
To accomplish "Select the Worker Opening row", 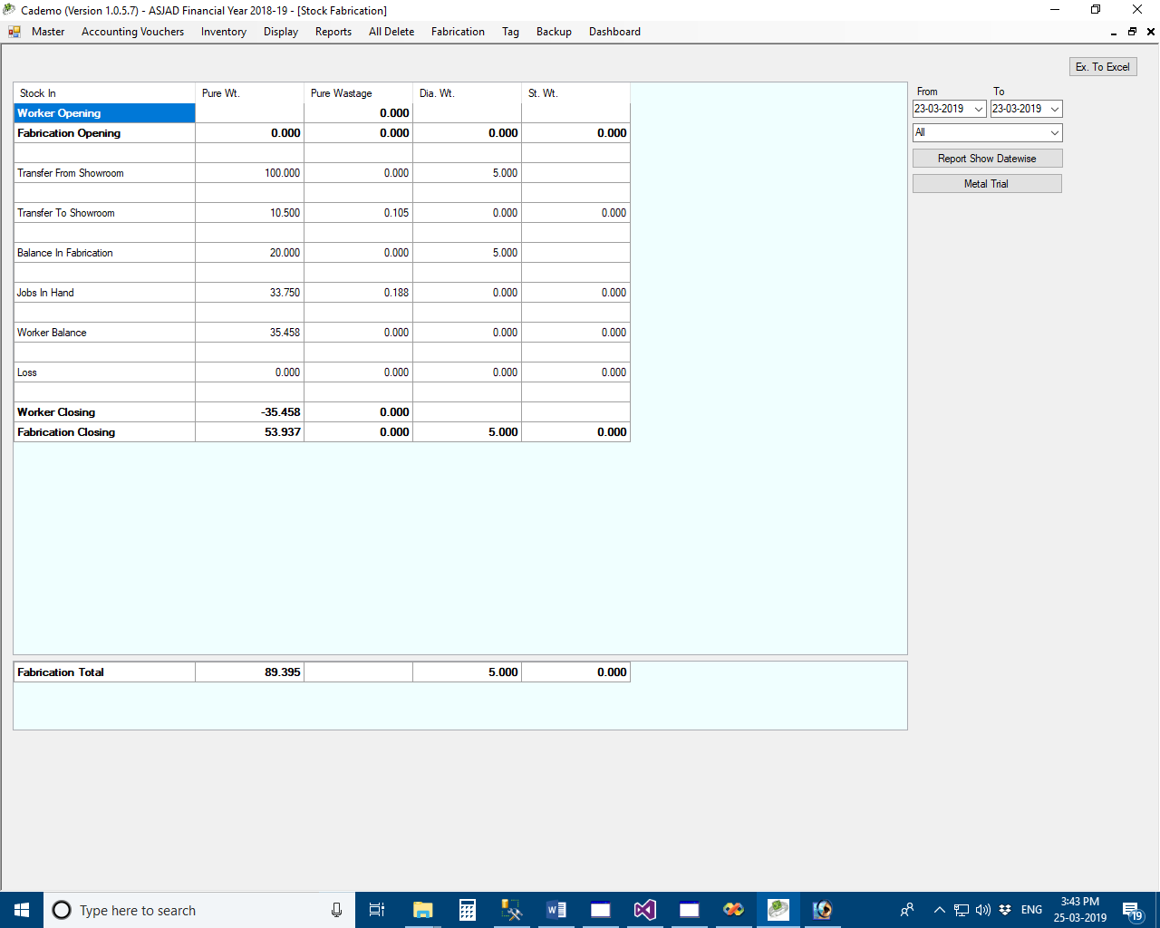I will point(104,113).
